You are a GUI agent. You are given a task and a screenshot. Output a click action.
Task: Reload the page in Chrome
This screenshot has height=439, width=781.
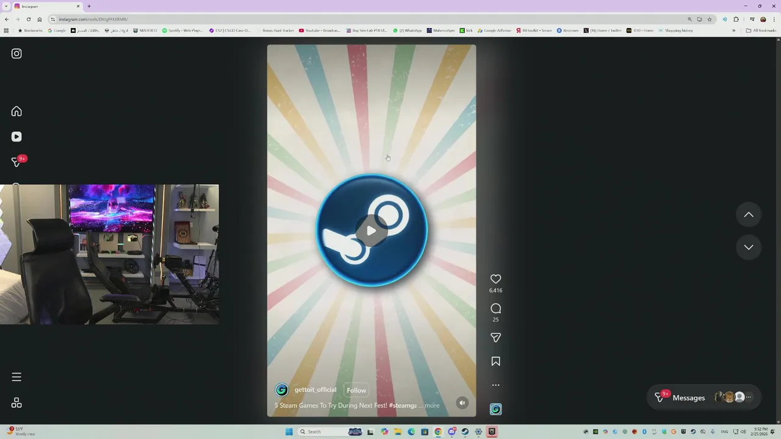(x=28, y=19)
